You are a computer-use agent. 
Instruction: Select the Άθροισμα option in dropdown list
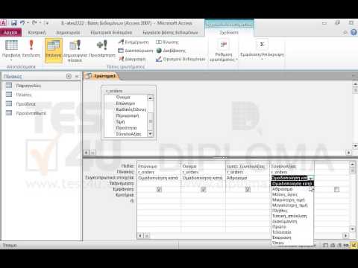click(283, 189)
